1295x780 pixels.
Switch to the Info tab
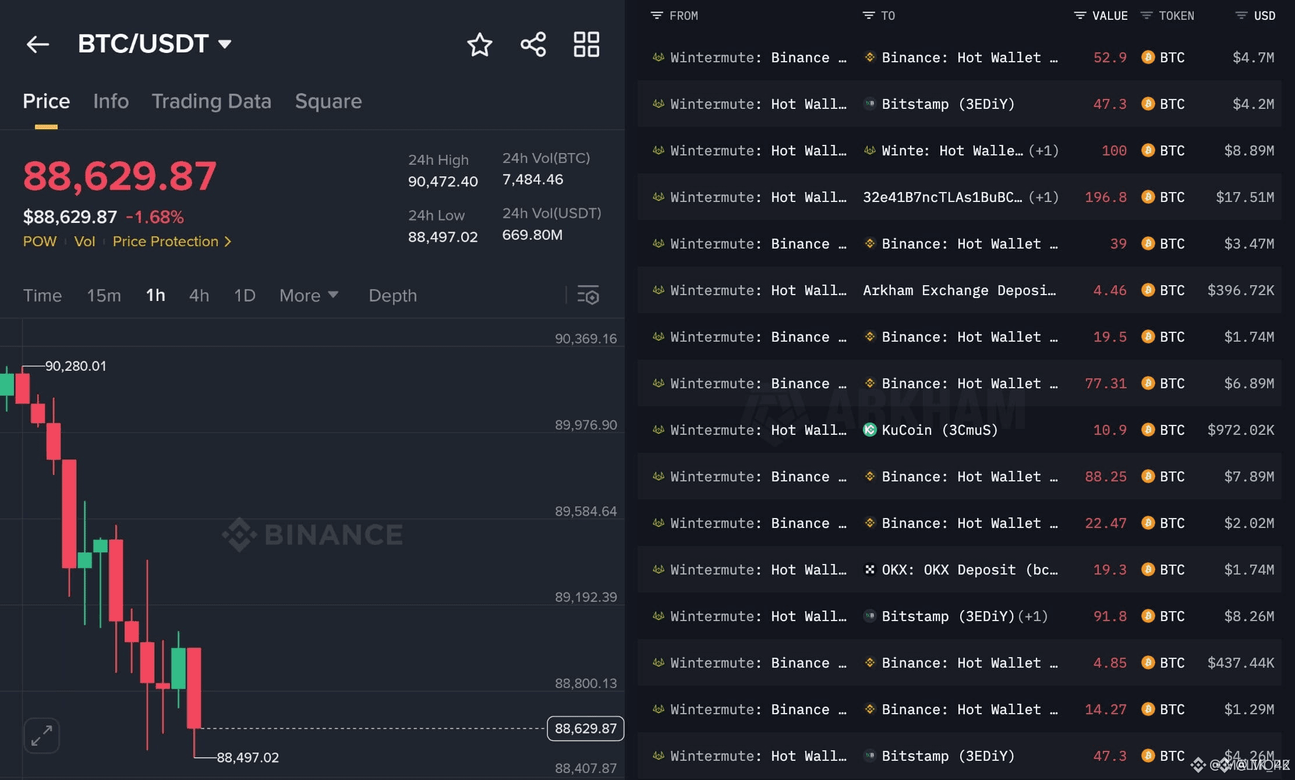(111, 101)
